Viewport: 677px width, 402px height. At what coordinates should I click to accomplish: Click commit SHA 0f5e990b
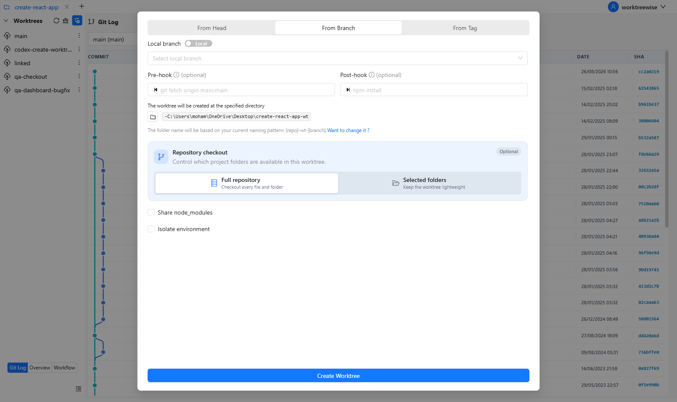tap(649, 385)
